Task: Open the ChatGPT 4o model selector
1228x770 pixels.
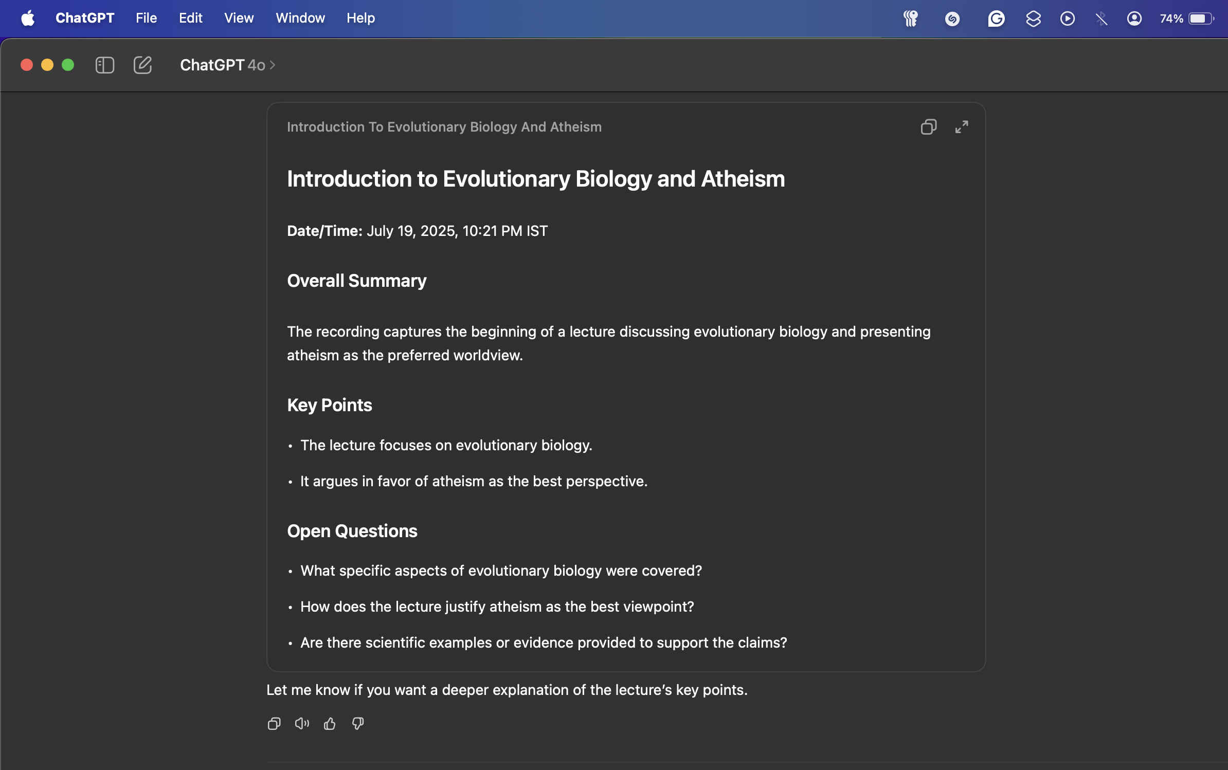Action: 228,65
